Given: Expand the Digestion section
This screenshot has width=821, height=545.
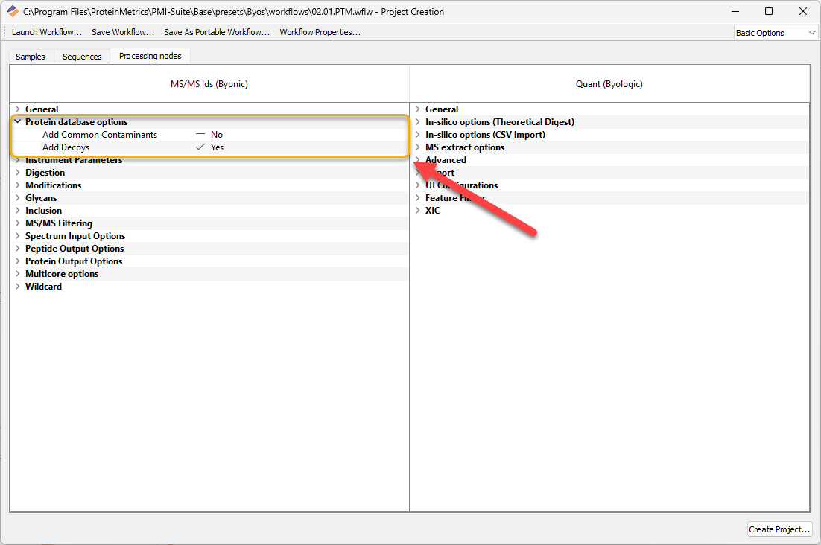Looking at the screenshot, I should click(18, 173).
